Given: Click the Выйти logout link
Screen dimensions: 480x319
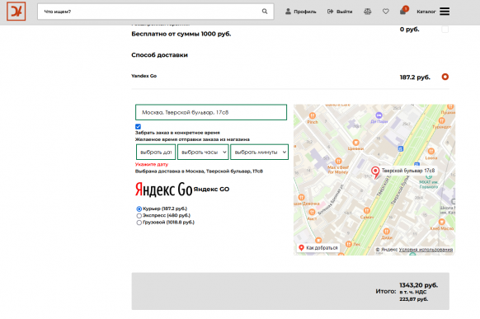Looking at the screenshot, I should click(x=340, y=12).
